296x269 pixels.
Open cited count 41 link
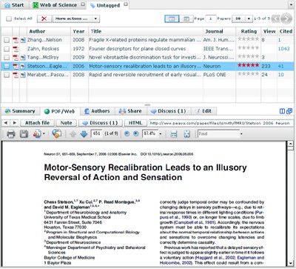(x=280, y=66)
